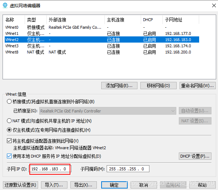This screenshot has width=218, height=190.
Task: Click the 取消 button
Action: (x=144, y=185)
